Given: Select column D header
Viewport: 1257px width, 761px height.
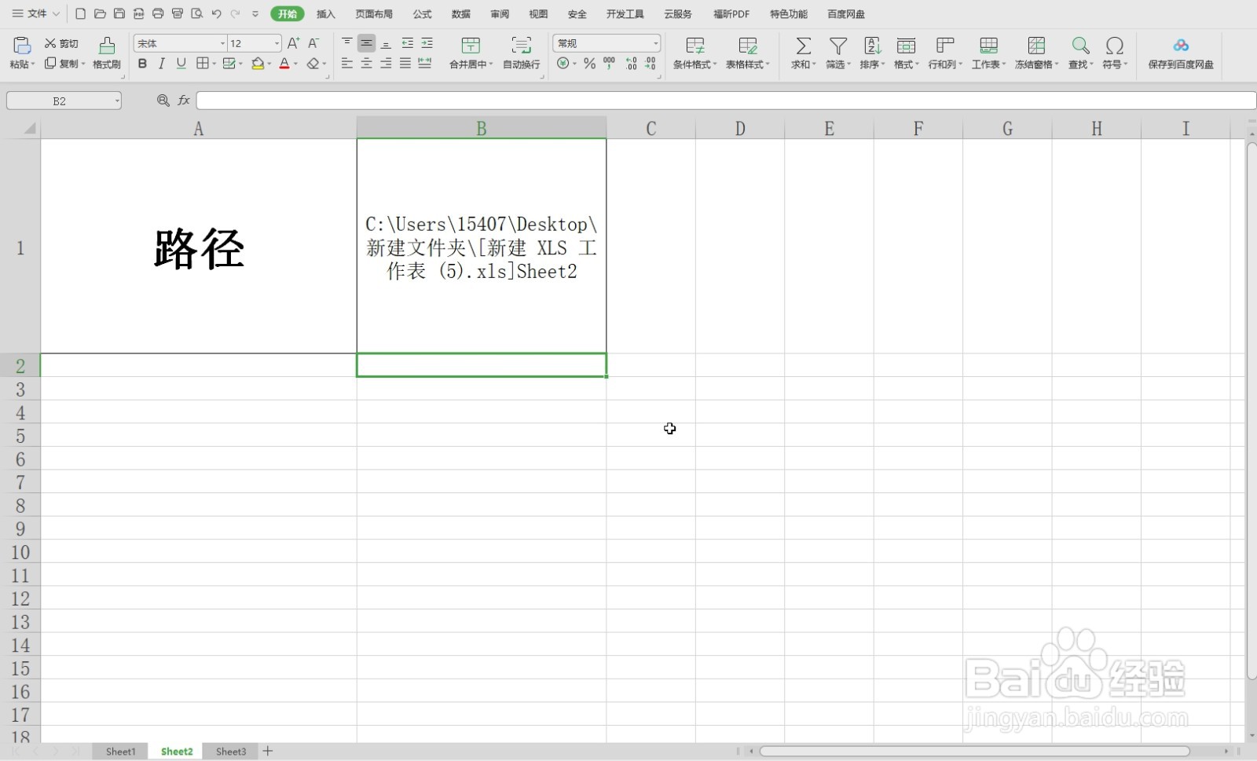Looking at the screenshot, I should click(x=740, y=128).
